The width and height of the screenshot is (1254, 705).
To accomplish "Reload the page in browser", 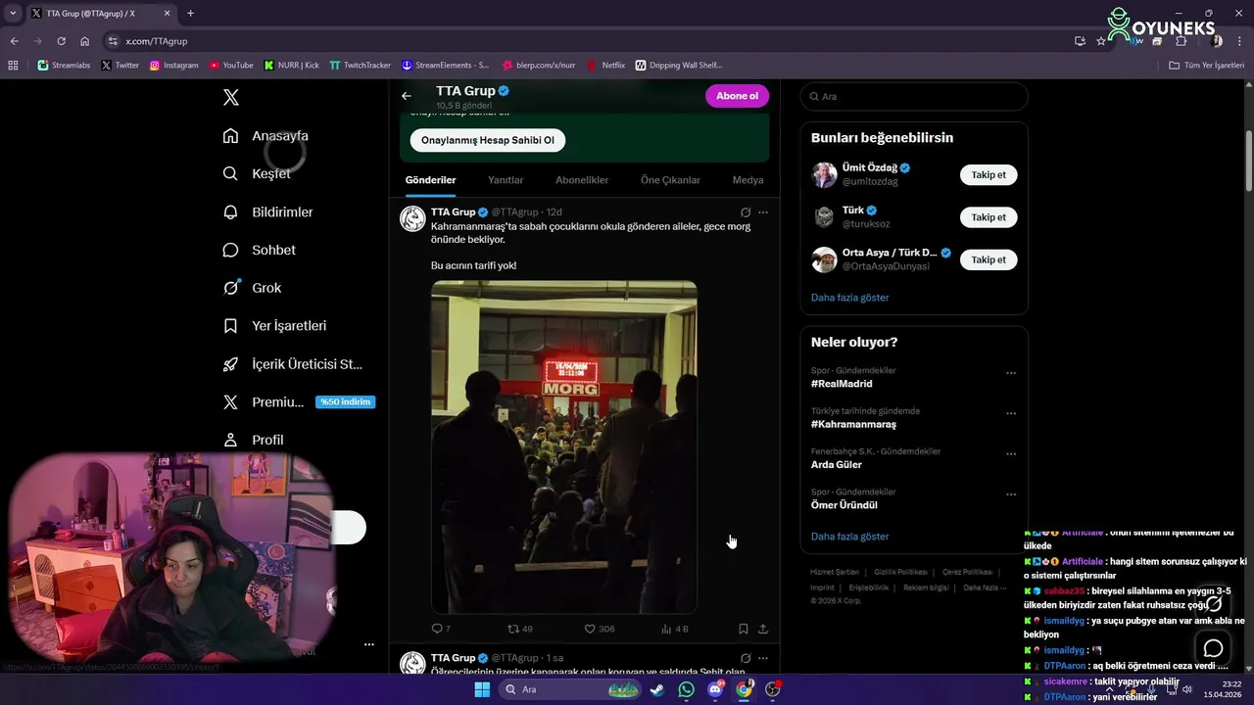I will (61, 41).
